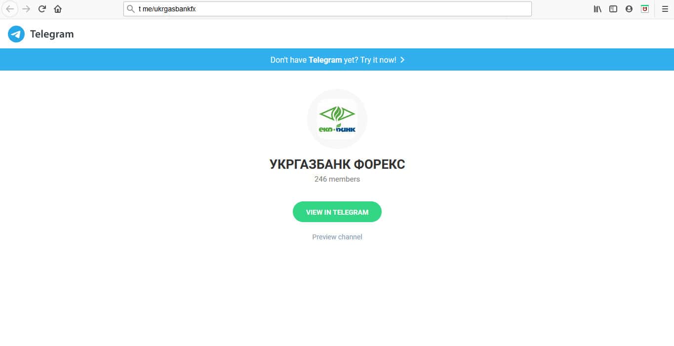
Task: Click the Telegram paper plane logo
Action: tap(16, 34)
